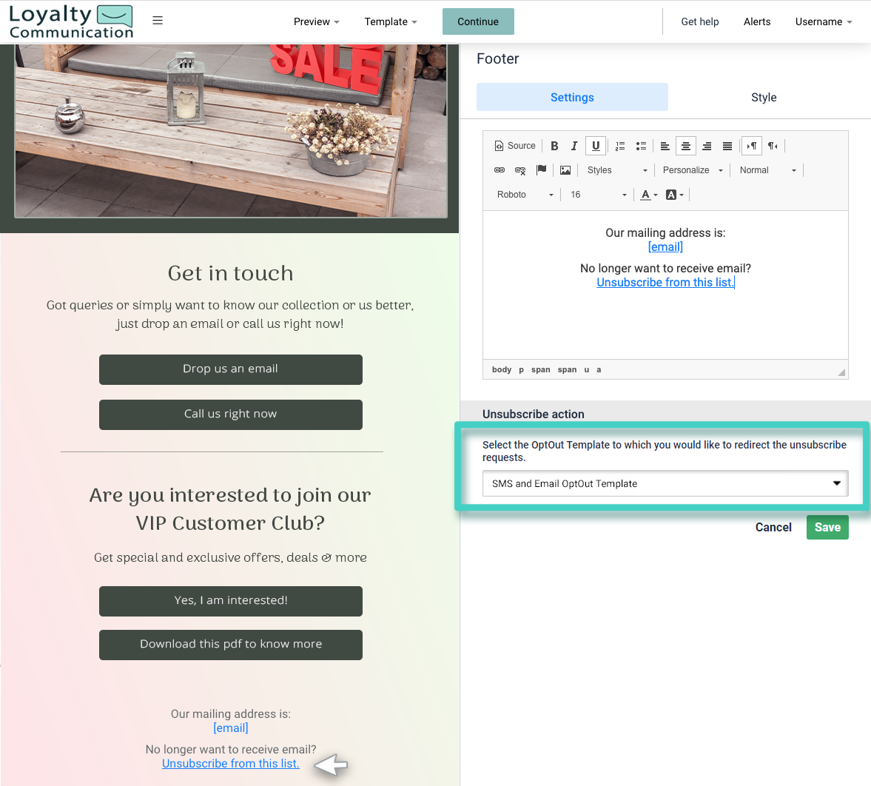Open the OptOut Template dropdown
This screenshot has width=871, height=786.
point(665,483)
